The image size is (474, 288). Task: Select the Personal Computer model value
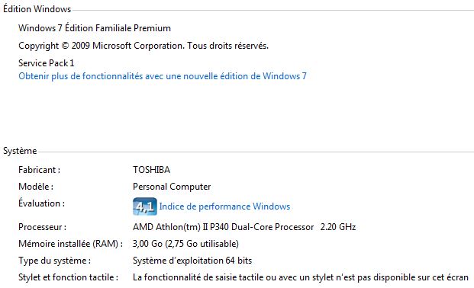pos(172,187)
